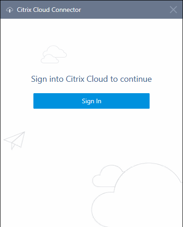This screenshot has height=227, width=183.
Task: Click the word 'Sign' in the heading
Action: (39, 79)
